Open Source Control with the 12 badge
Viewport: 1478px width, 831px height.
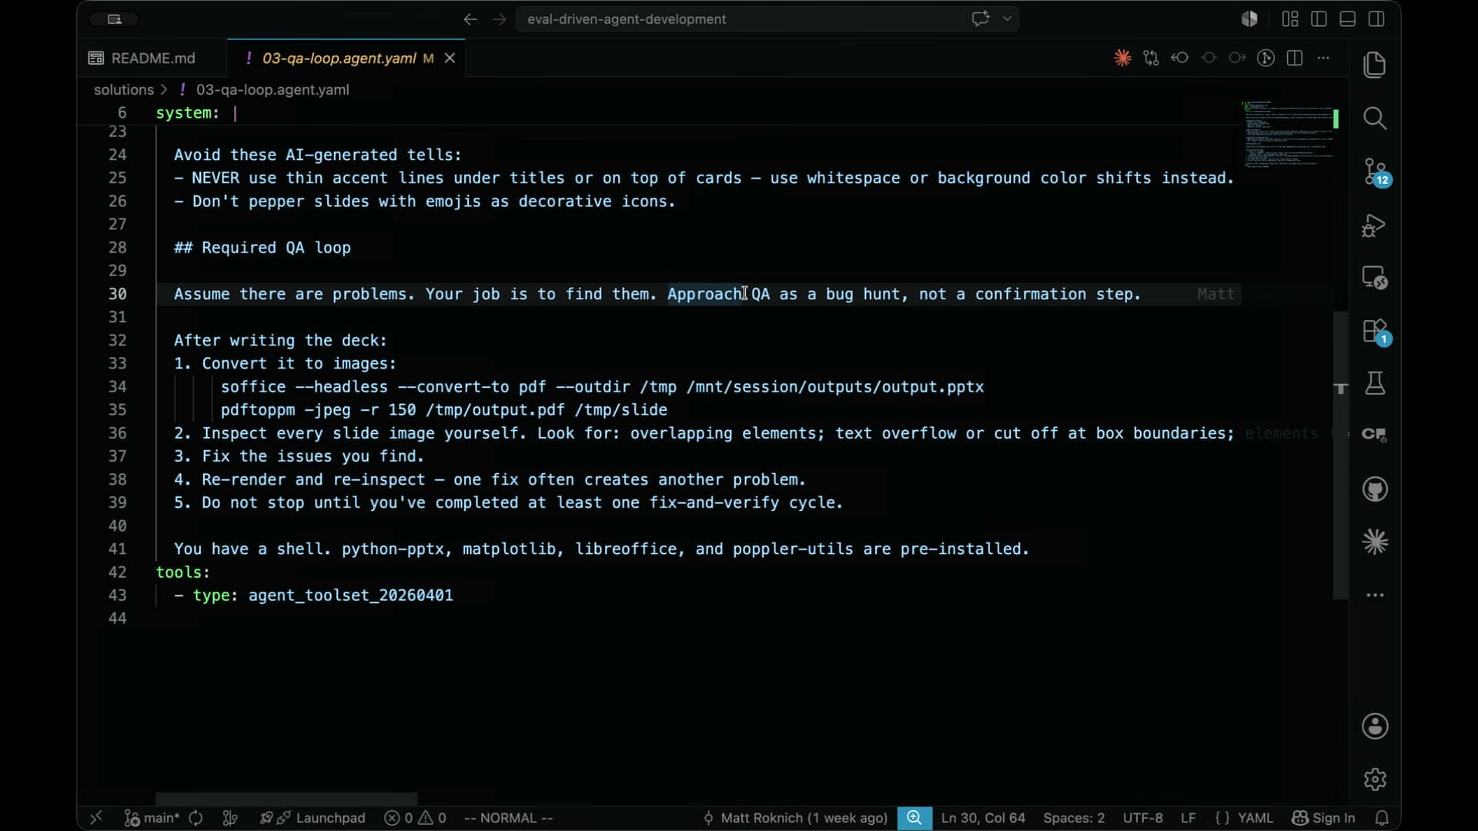pyautogui.click(x=1375, y=172)
